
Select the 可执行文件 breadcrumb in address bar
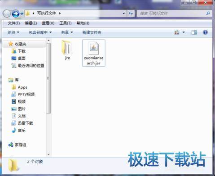click(47, 13)
